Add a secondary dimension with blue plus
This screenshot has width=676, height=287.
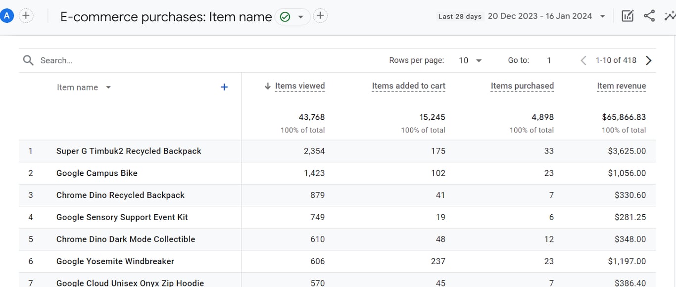[224, 87]
